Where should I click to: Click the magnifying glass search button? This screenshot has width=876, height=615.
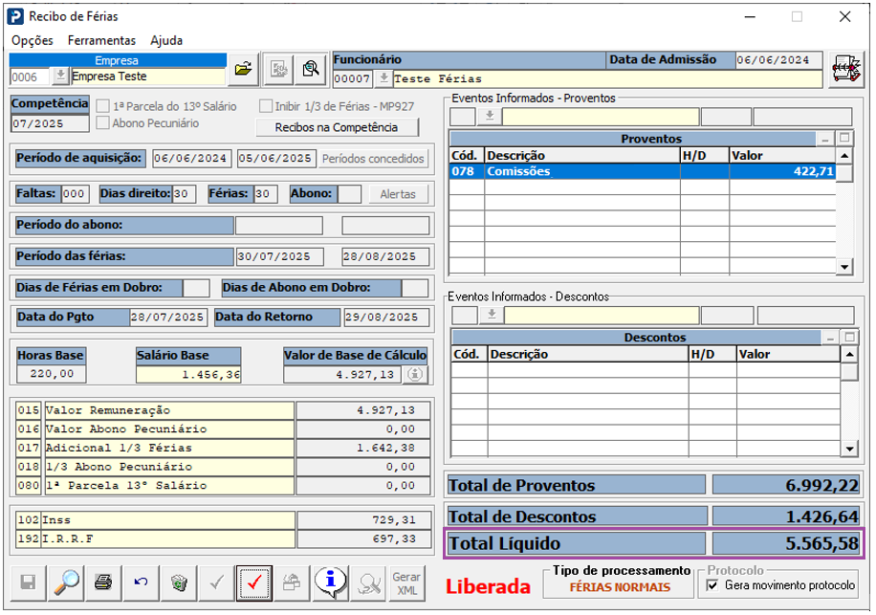66,582
